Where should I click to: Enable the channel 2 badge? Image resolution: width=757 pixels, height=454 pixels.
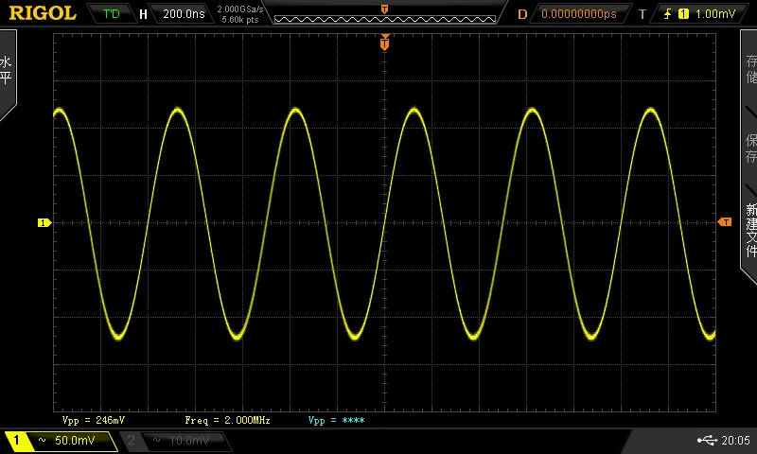tap(131, 440)
